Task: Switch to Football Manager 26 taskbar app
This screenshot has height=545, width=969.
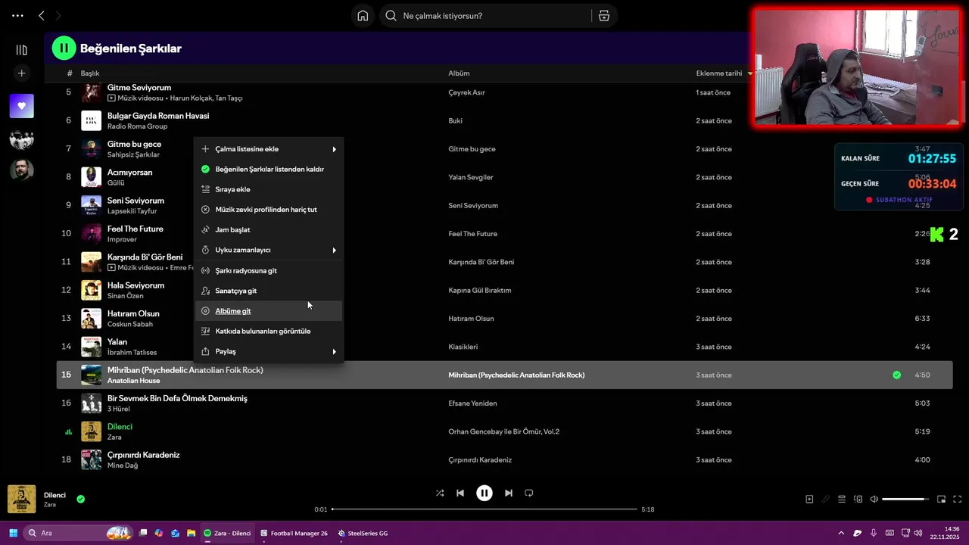Action: click(294, 533)
